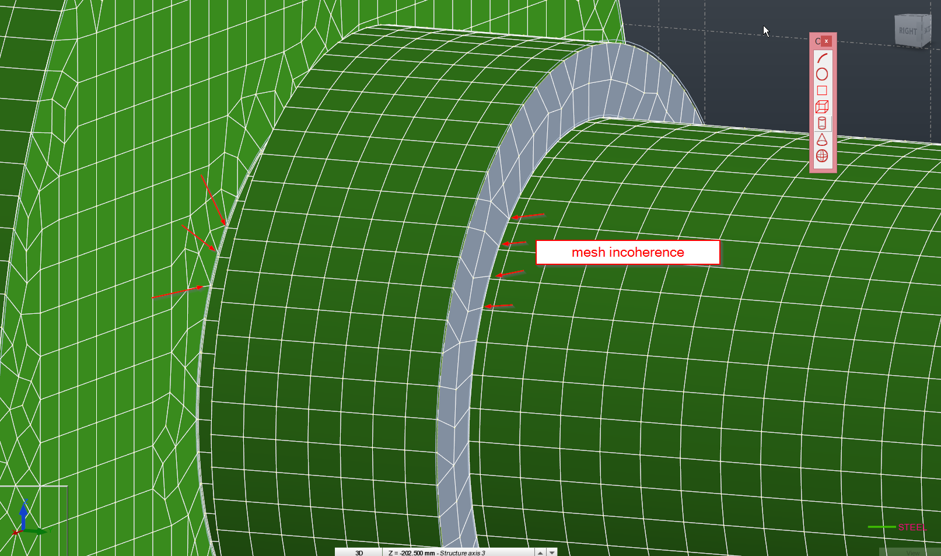Image resolution: width=941 pixels, height=556 pixels.
Task: Select the Circle drawing tool
Action: point(823,74)
